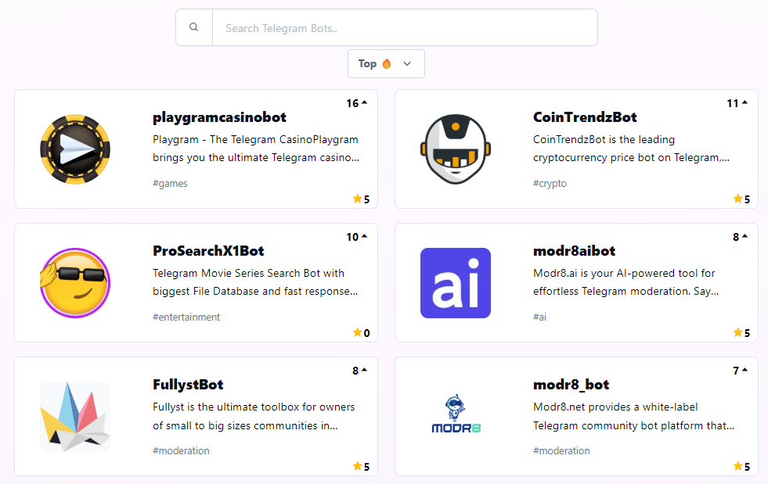
Task: Click the star rating on playgramcasinobot card
Action: pyautogui.click(x=362, y=199)
